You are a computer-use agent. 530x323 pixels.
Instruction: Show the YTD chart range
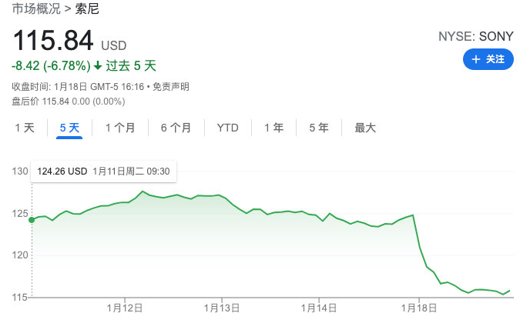pos(228,128)
